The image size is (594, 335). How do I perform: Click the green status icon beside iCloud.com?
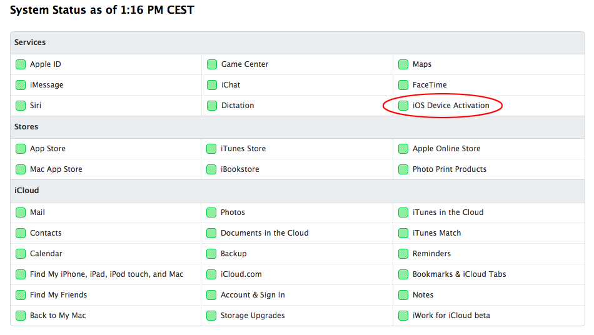tap(211, 274)
